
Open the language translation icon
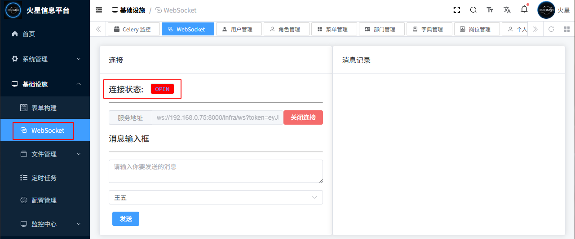point(507,10)
